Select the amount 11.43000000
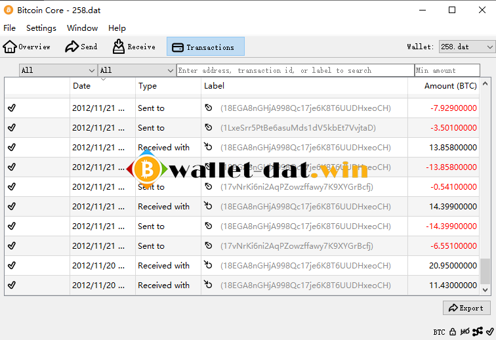This screenshot has width=496, height=340. click(x=453, y=285)
